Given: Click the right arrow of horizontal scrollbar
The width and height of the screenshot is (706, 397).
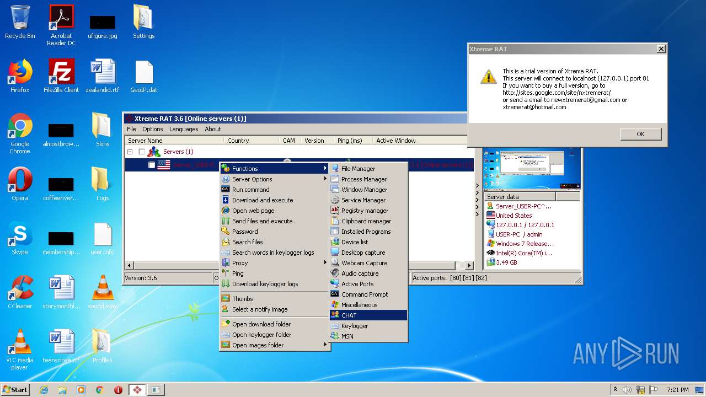Looking at the screenshot, I should point(469,266).
